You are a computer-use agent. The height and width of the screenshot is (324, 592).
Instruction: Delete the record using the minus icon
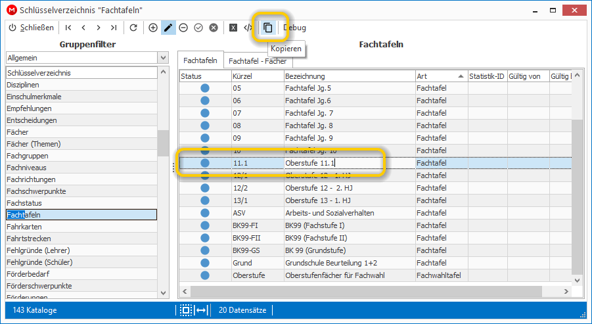point(183,28)
